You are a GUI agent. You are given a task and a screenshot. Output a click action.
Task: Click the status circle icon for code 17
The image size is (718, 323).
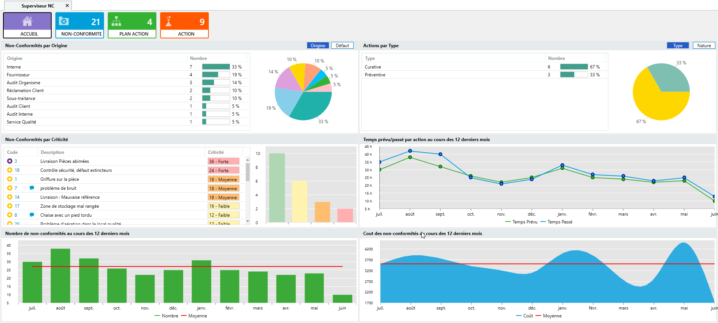(10, 206)
